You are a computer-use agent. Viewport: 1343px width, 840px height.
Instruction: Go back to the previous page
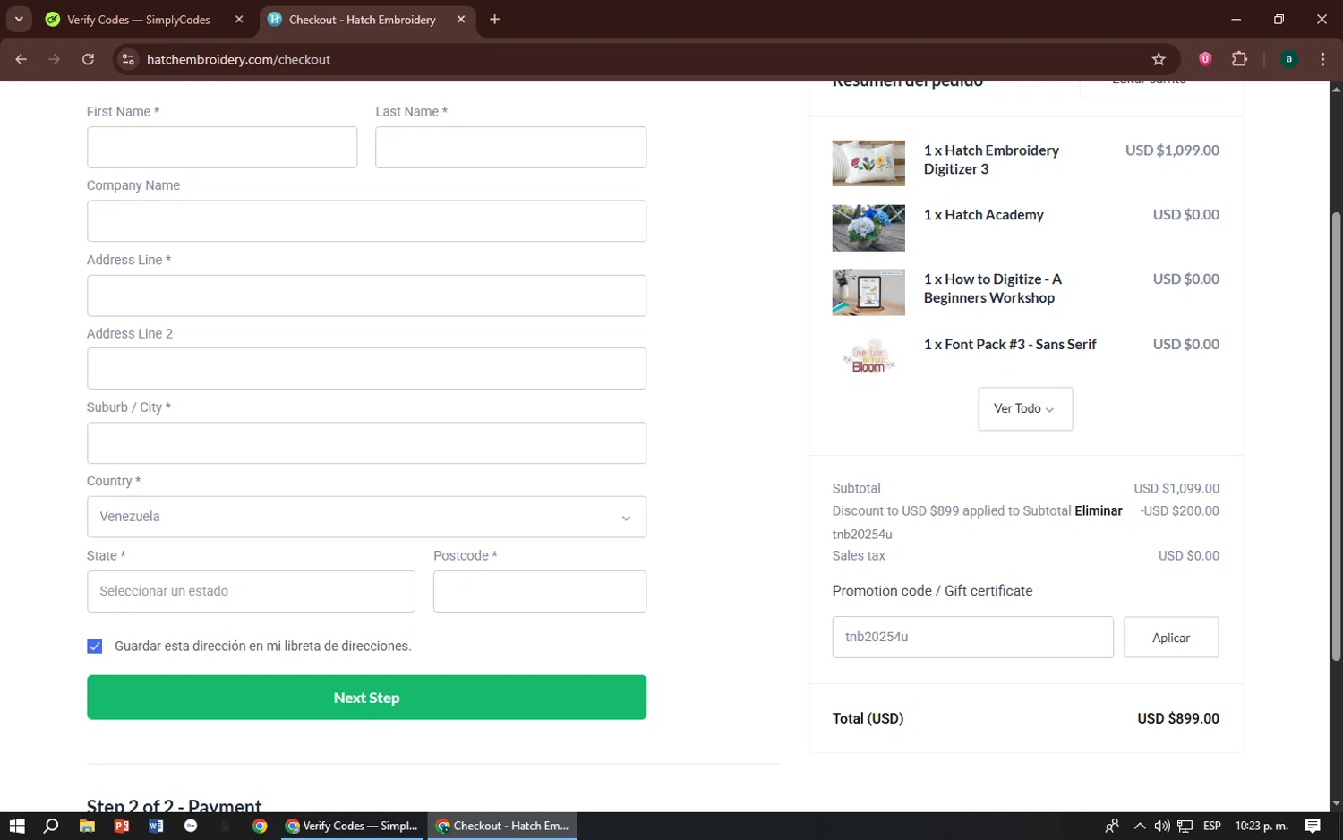(x=21, y=59)
